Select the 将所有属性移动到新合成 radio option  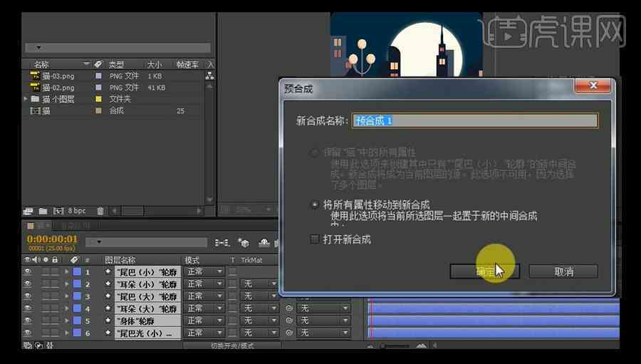[x=314, y=204]
